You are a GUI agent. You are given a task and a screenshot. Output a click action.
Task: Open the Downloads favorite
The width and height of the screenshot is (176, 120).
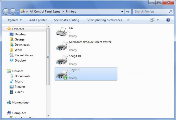[22, 45]
